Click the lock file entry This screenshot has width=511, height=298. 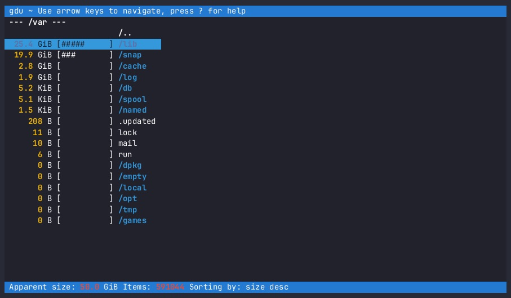coord(128,132)
